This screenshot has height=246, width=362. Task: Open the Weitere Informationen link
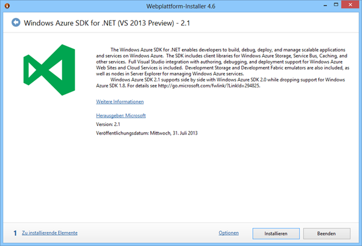tap(119, 102)
